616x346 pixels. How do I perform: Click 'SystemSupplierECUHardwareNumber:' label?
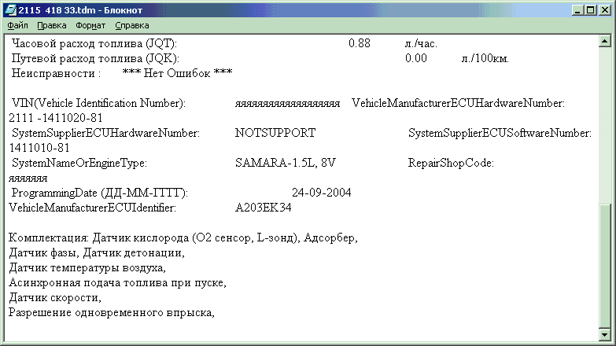(x=105, y=133)
